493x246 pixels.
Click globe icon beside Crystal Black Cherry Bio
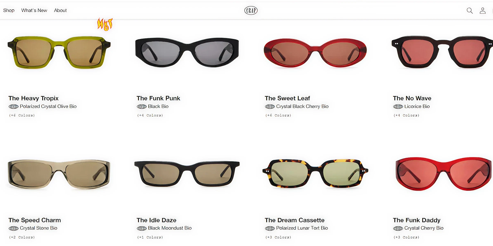coord(270,107)
